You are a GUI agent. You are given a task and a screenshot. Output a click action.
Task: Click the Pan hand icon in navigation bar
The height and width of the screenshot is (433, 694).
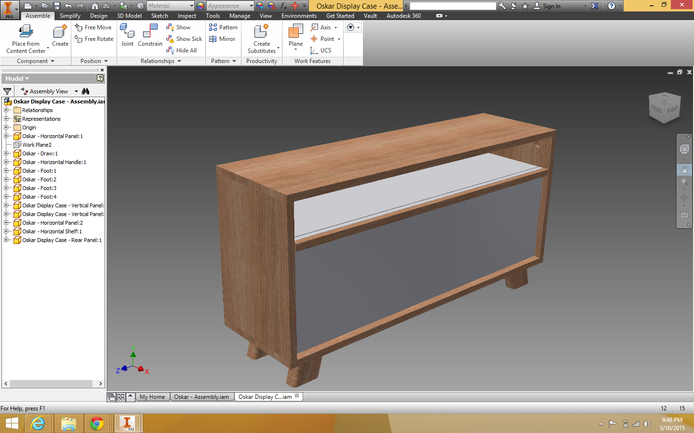(684, 170)
